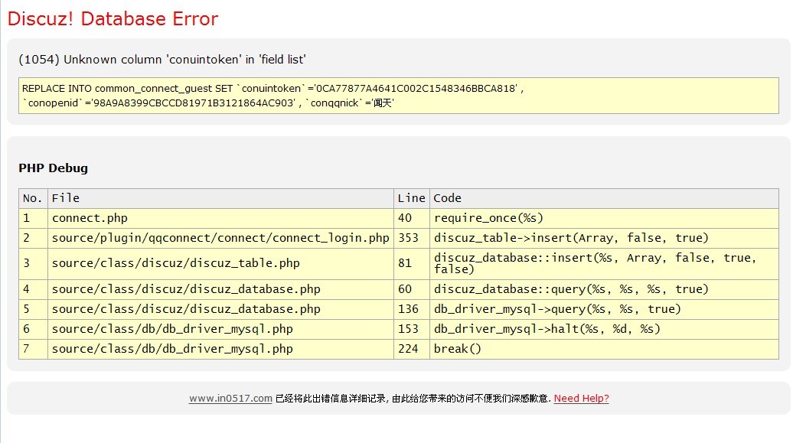Select discuz_database::query code cell
793x443 pixels.
coord(605,289)
